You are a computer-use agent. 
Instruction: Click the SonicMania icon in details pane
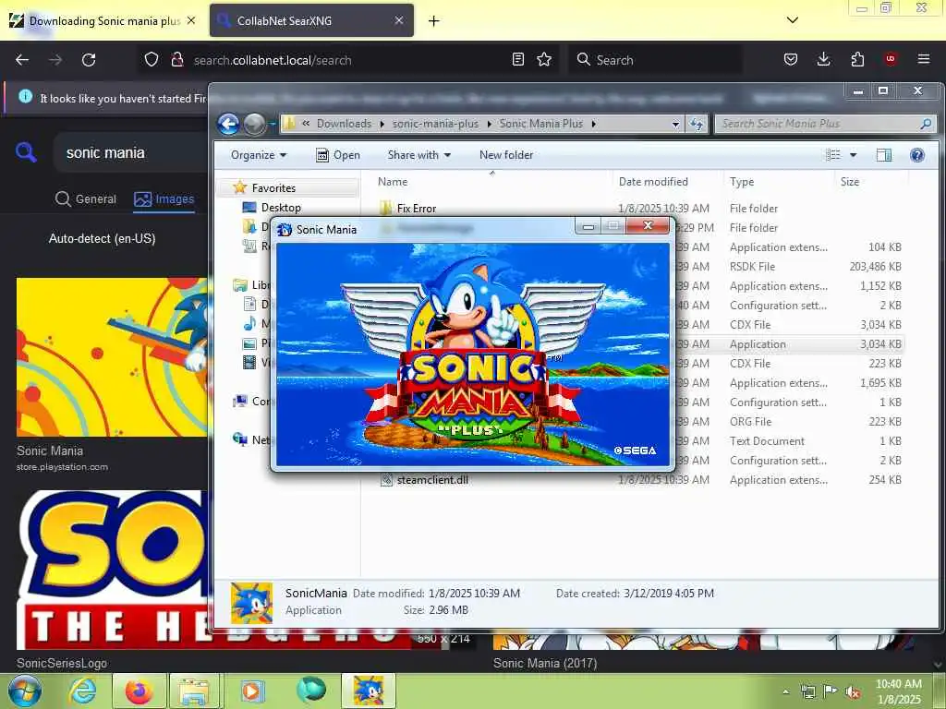click(252, 603)
